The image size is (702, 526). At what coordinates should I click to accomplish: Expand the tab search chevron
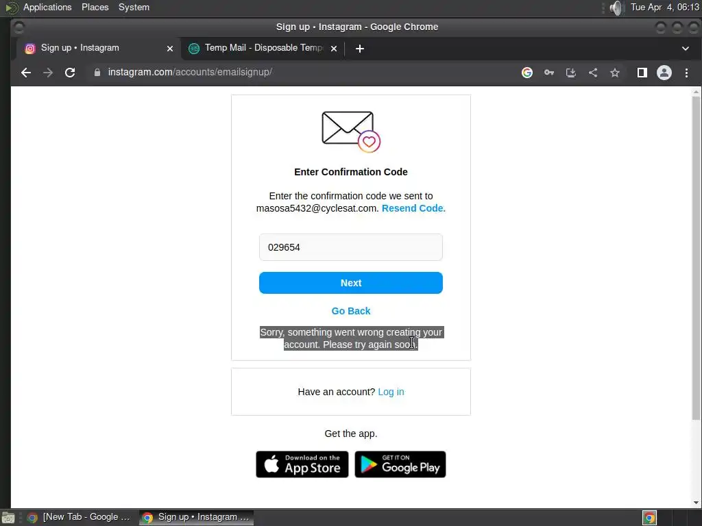(x=686, y=49)
